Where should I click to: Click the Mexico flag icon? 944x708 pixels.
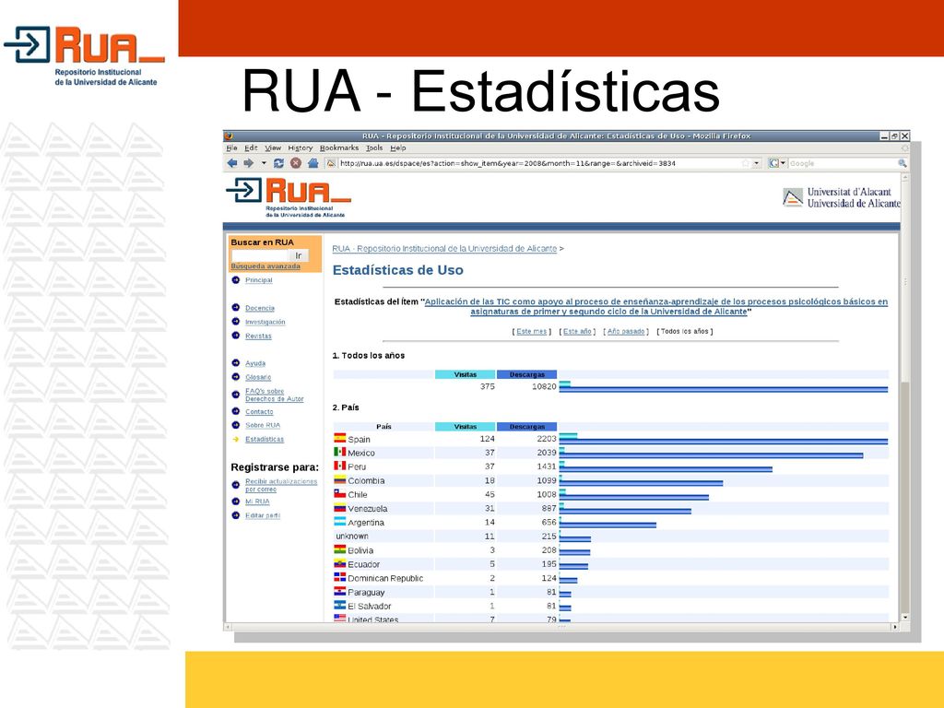click(340, 452)
